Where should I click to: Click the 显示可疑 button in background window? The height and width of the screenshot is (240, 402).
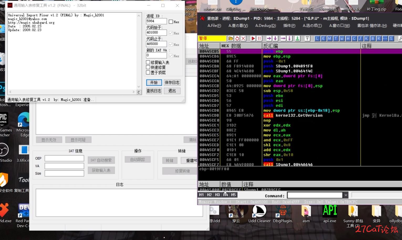click(78, 140)
